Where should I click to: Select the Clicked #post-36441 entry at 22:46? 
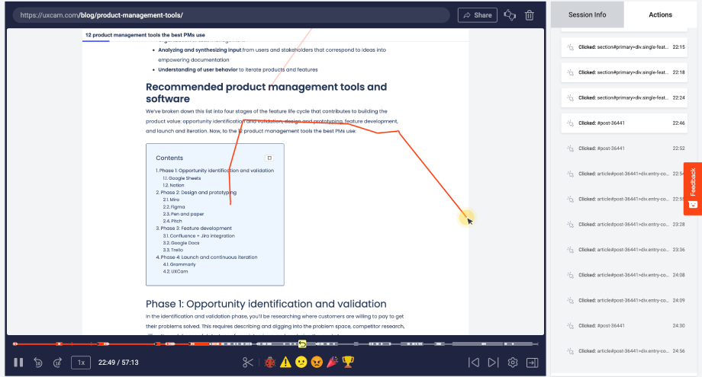624,123
